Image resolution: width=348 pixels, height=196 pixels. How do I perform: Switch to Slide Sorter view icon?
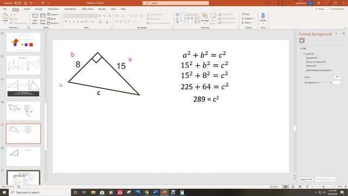pos(293,187)
